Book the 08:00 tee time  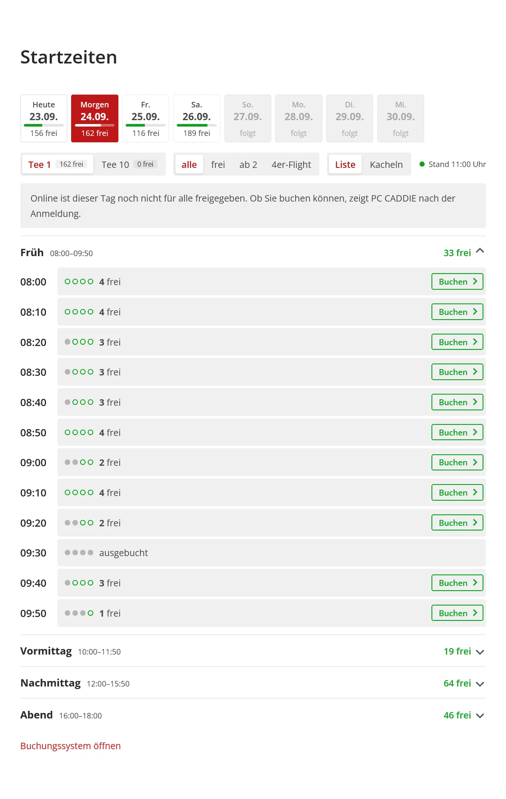pos(457,282)
